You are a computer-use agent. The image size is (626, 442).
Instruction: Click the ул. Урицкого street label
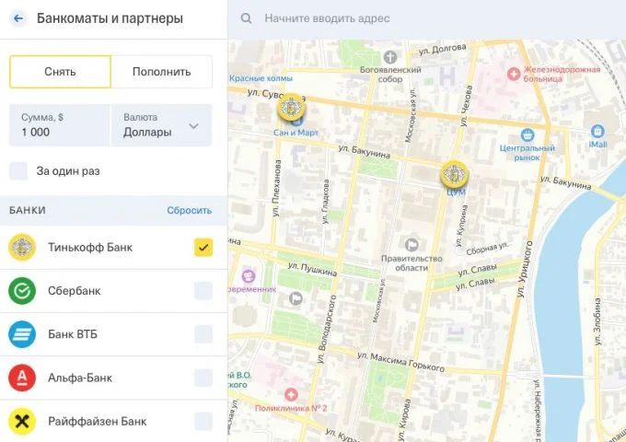[x=525, y=269]
